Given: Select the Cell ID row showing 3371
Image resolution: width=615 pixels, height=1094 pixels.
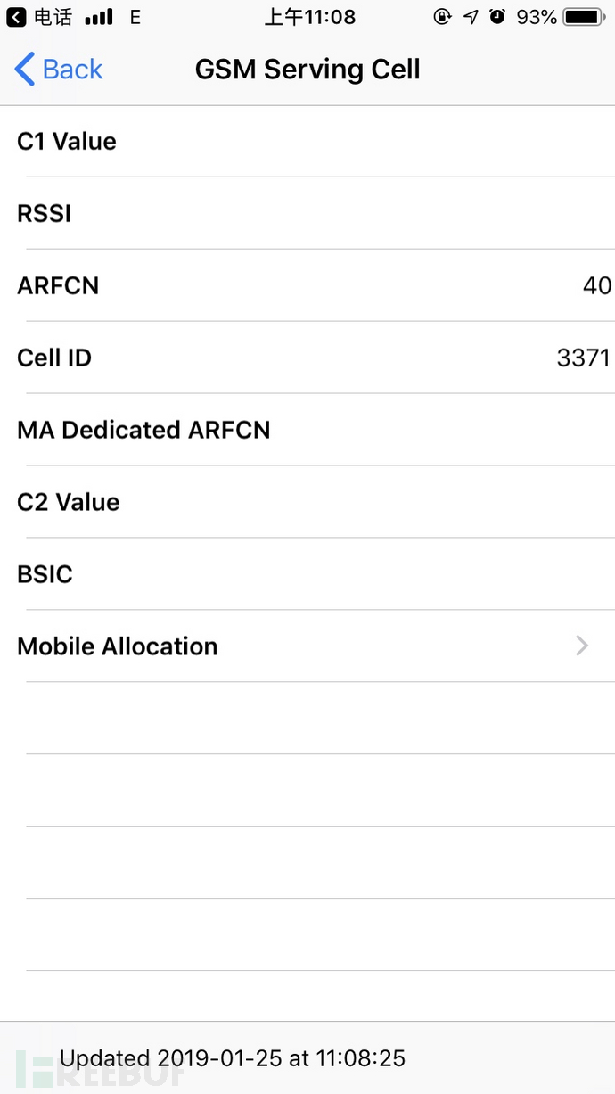Looking at the screenshot, I should point(307,358).
